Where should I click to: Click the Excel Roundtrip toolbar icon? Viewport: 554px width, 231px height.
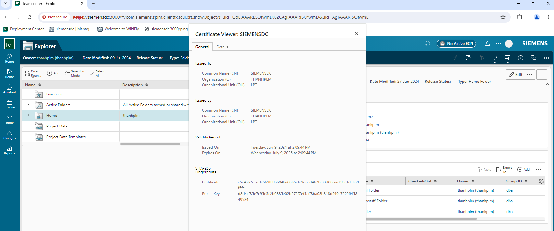(x=33, y=73)
